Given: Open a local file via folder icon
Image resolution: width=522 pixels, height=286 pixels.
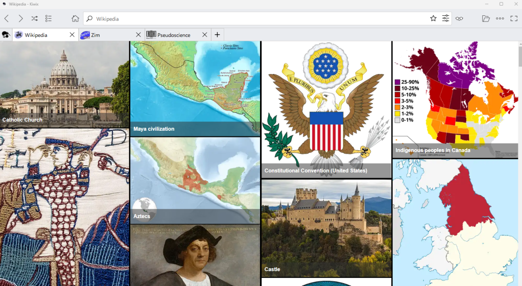Looking at the screenshot, I should point(486,18).
